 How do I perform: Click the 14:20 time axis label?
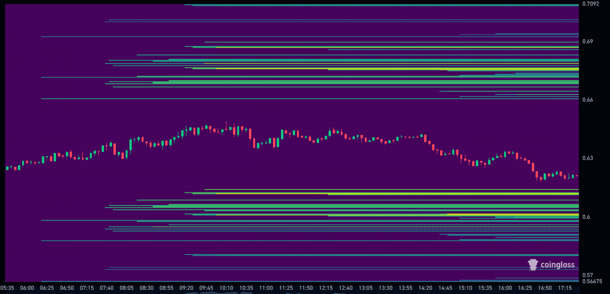click(x=425, y=288)
